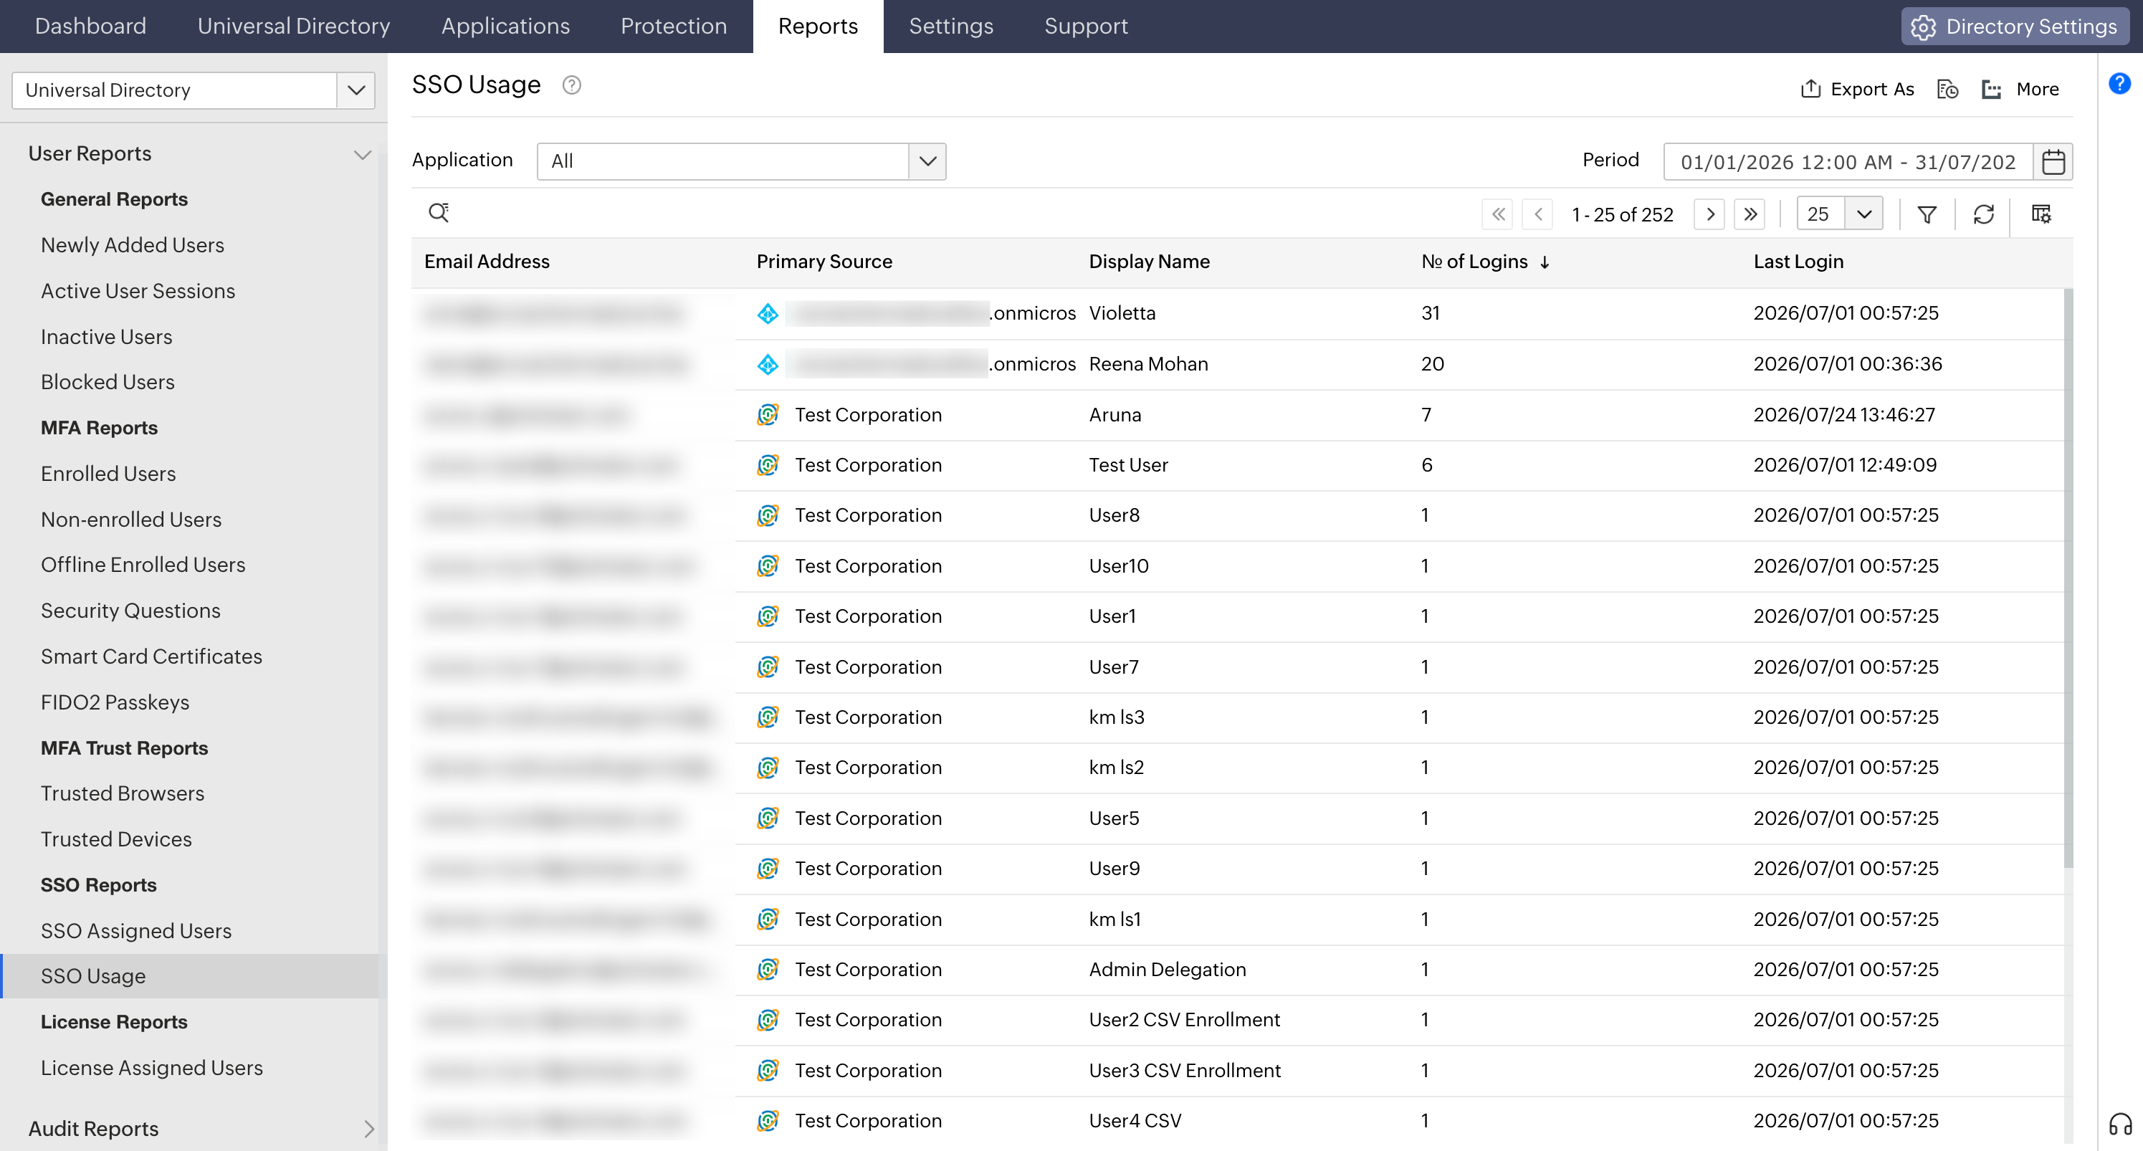
Task: Open the Export As upload icon
Action: pos(1810,88)
